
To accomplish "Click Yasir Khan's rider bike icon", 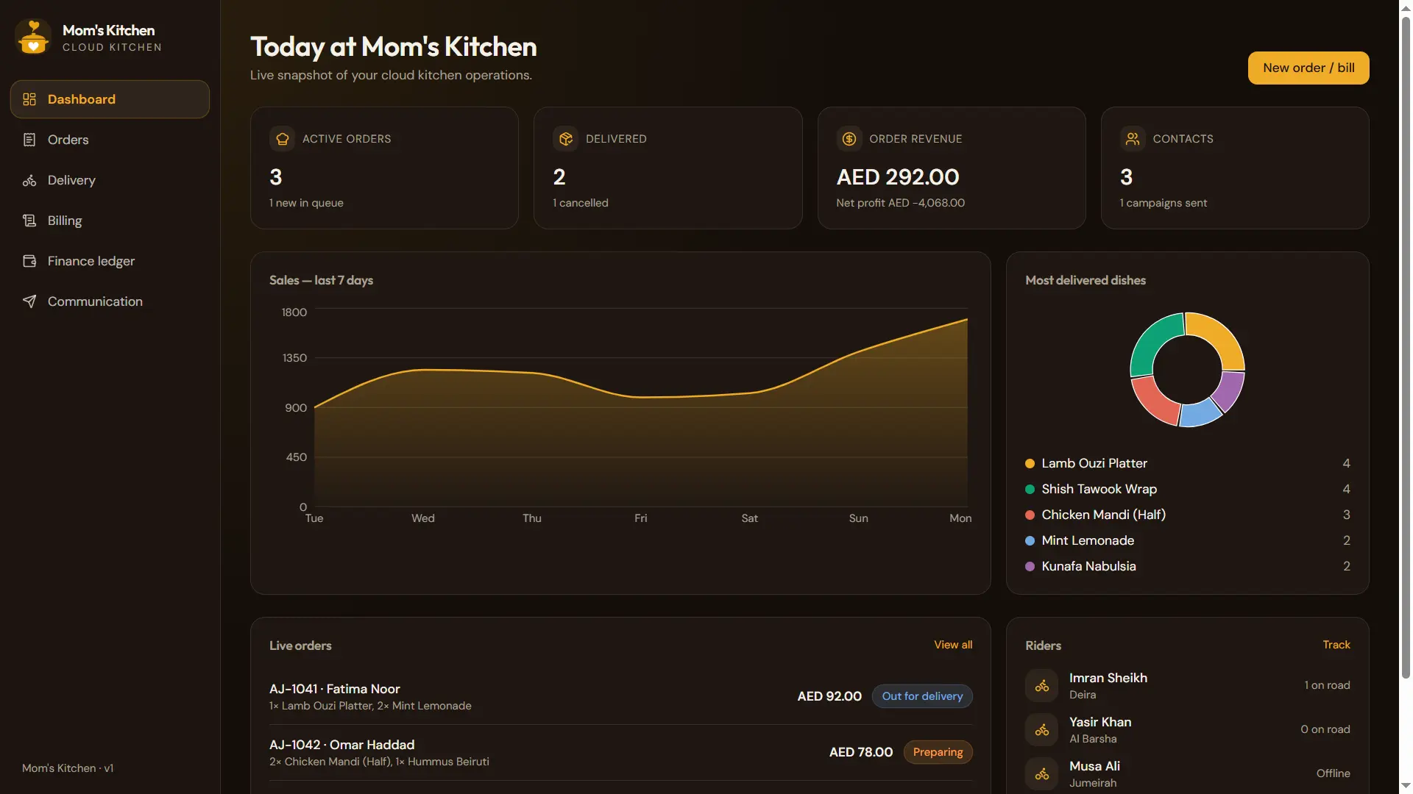I will 1042,729.
